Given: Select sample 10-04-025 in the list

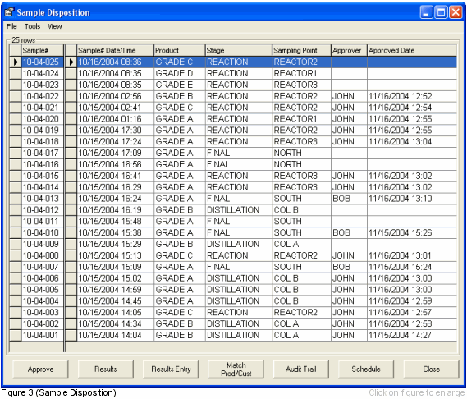Looking at the screenshot, I should point(43,62).
